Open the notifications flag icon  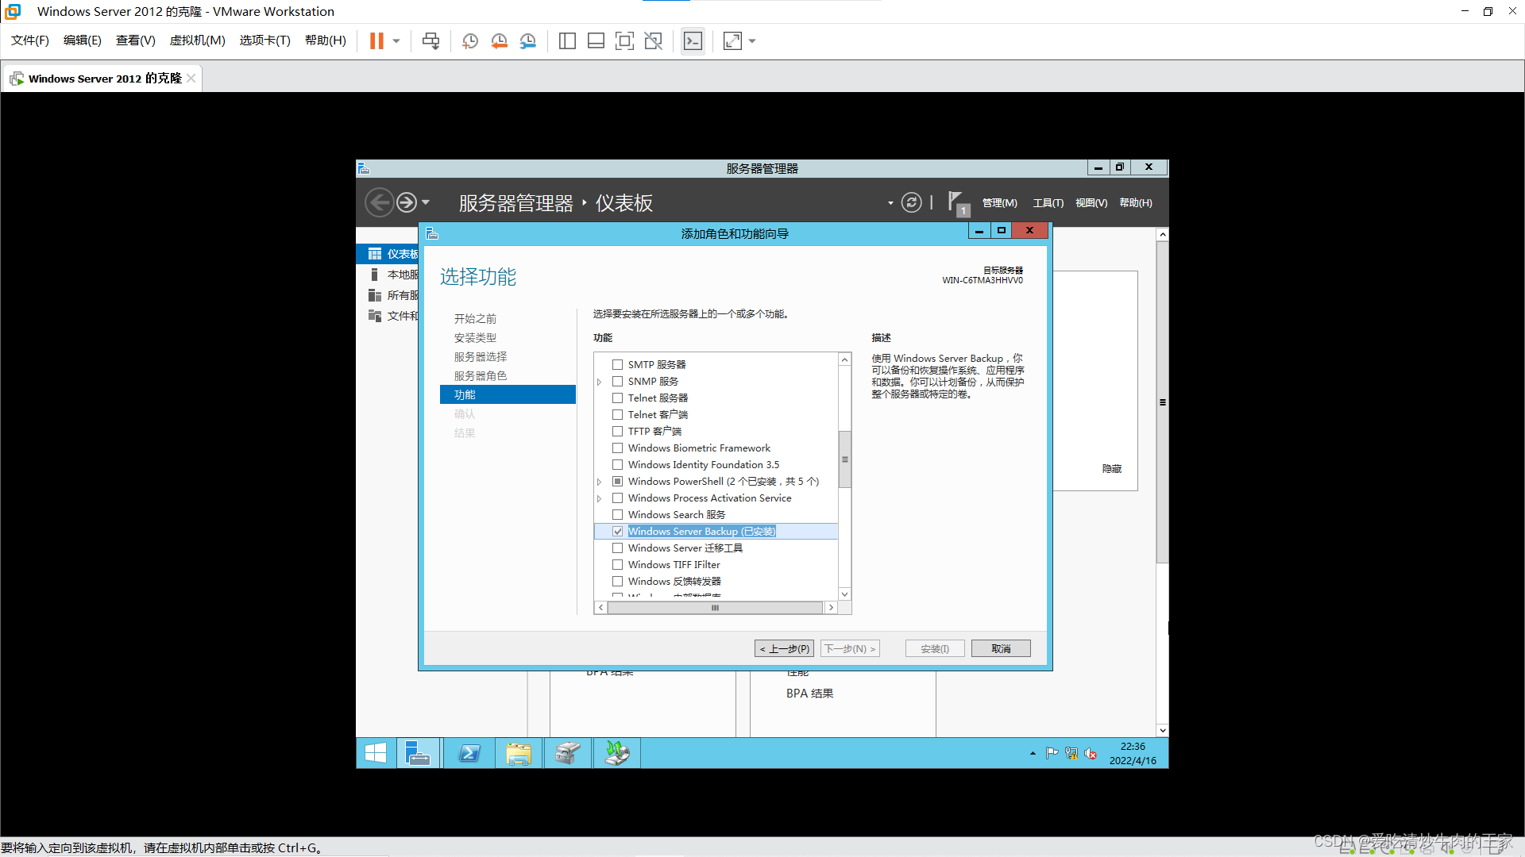click(x=956, y=202)
